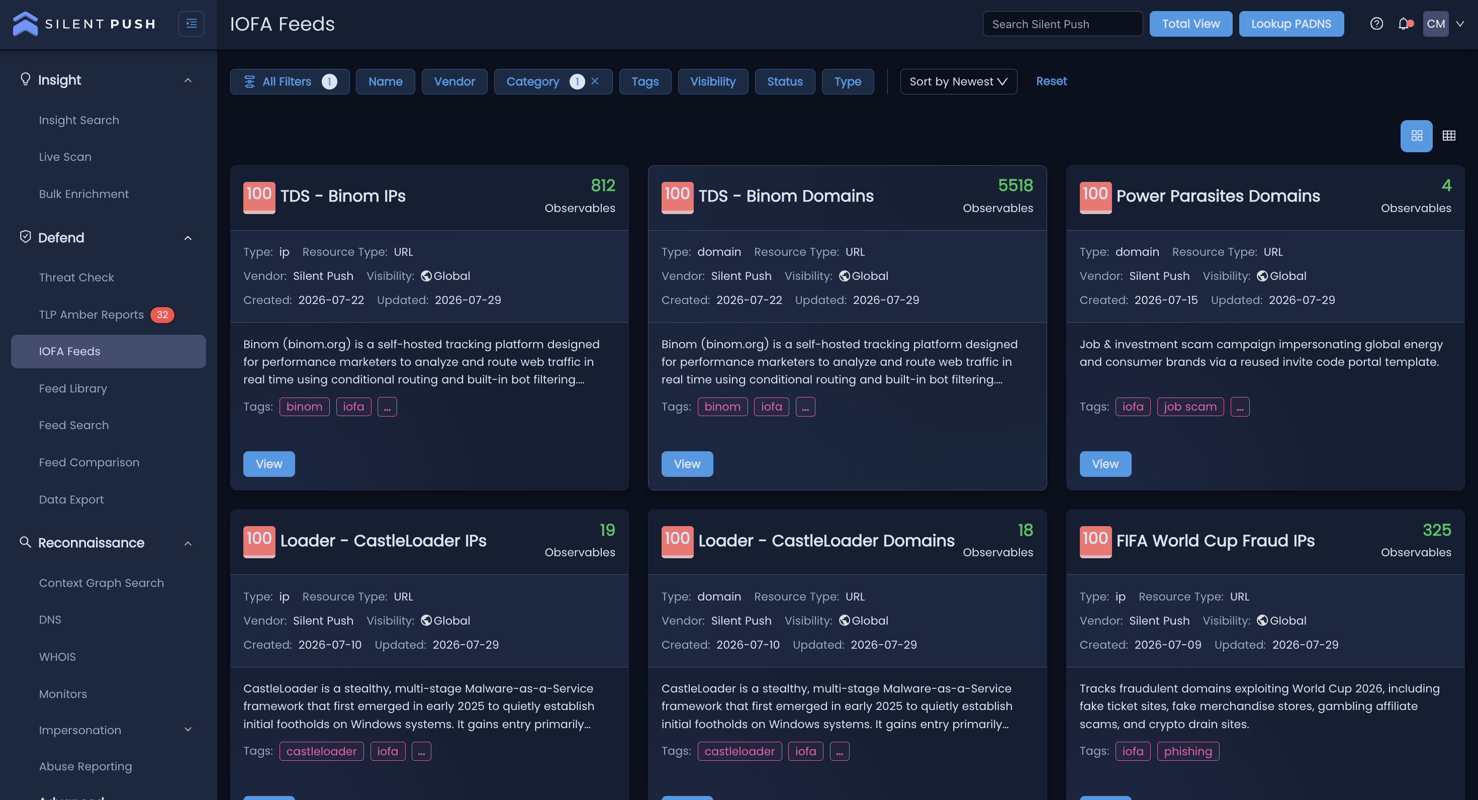Click the job scam tag

point(1190,407)
